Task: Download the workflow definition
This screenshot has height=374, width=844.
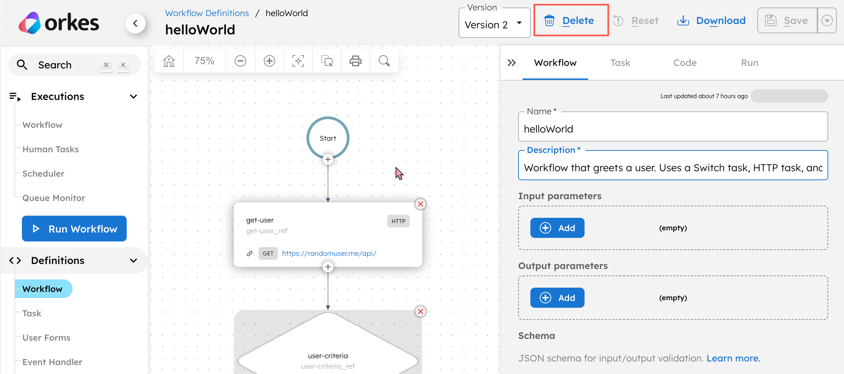Action: (x=712, y=21)
